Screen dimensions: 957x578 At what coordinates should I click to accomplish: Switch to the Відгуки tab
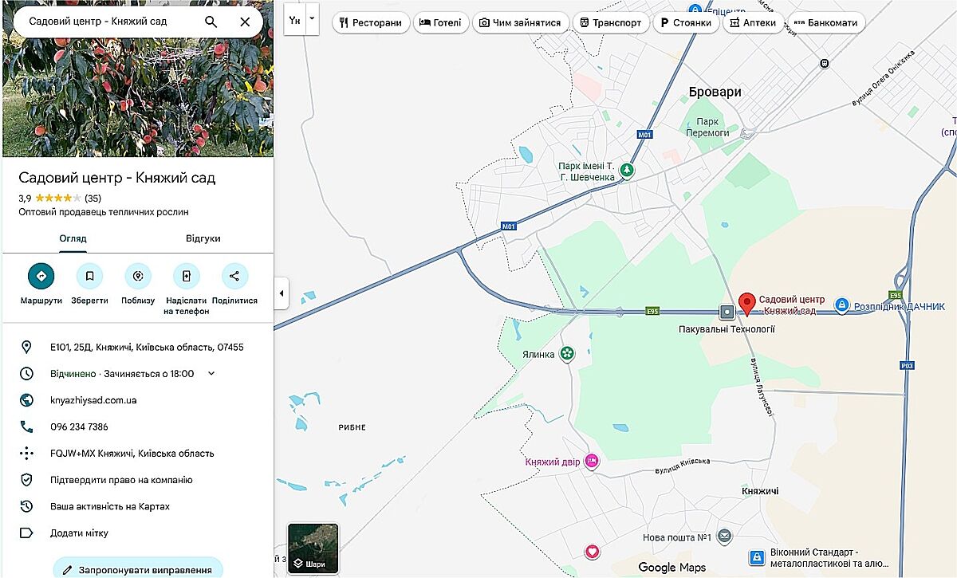tap(203, 238)
